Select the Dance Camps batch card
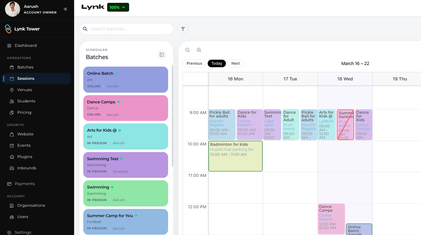 pos(126,108)
